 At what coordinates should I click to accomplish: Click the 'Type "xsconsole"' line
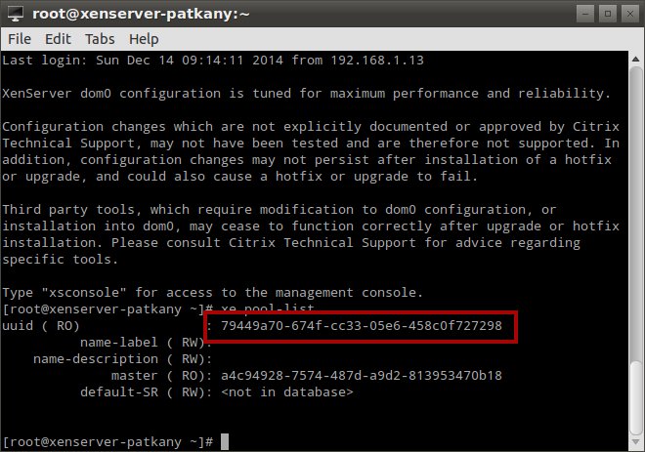click(212, 293)
